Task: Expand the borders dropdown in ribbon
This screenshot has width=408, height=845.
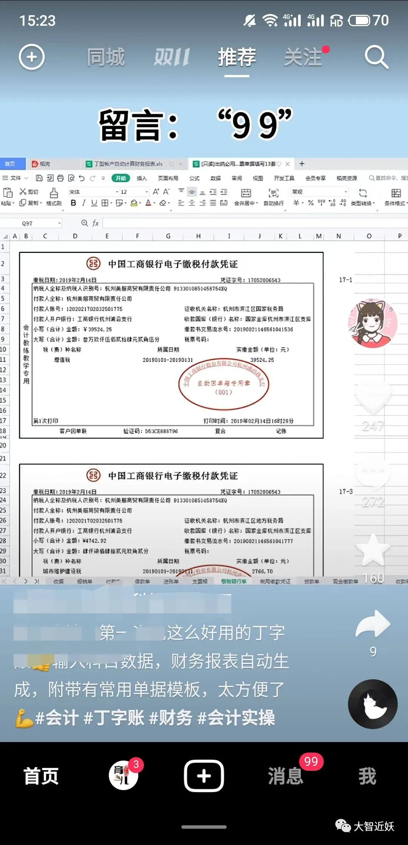Action: point(111,203)
